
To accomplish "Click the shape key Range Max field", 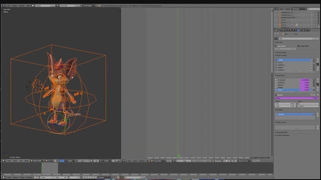I will [285, 106].
